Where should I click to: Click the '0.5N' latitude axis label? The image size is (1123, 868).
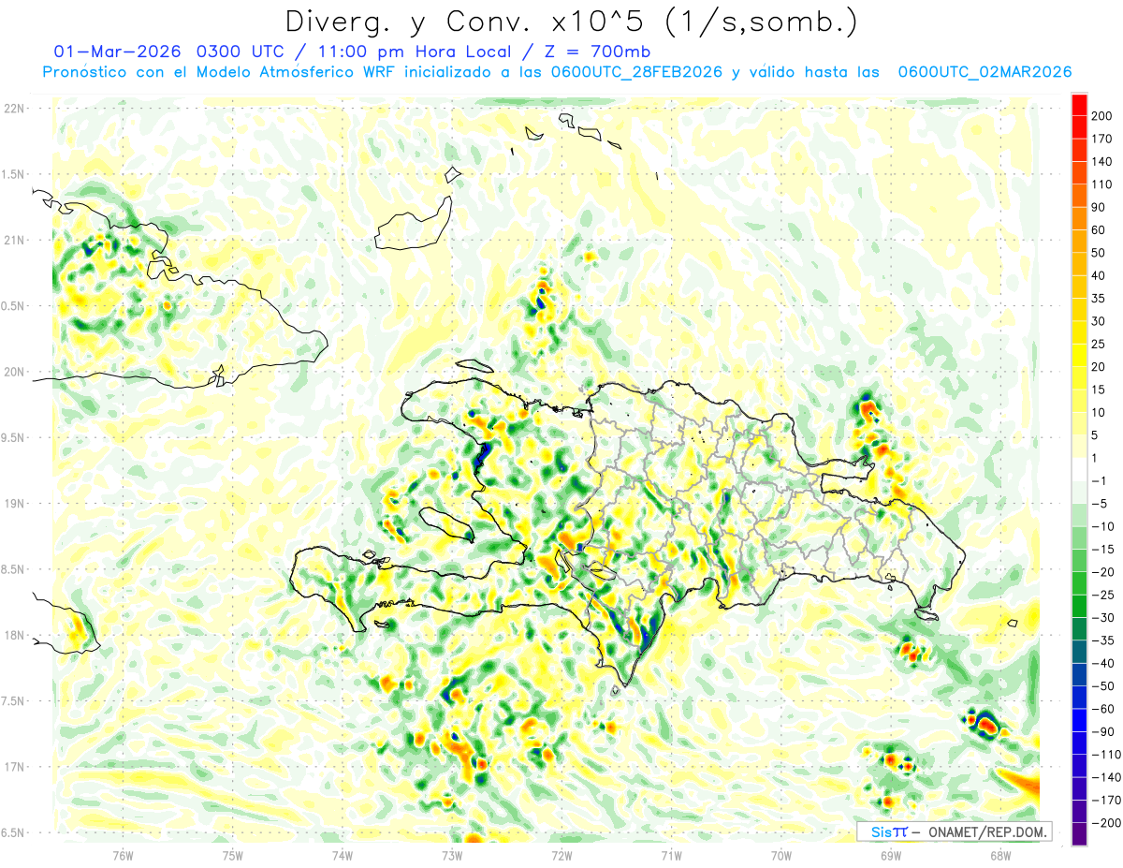pos(14,306)
